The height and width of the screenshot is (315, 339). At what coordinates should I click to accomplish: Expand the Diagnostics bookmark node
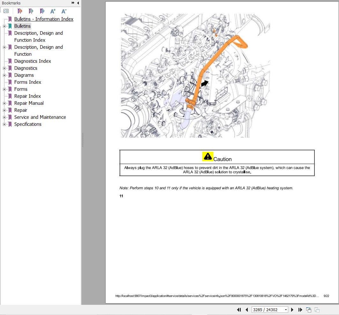tap(4, 68)
